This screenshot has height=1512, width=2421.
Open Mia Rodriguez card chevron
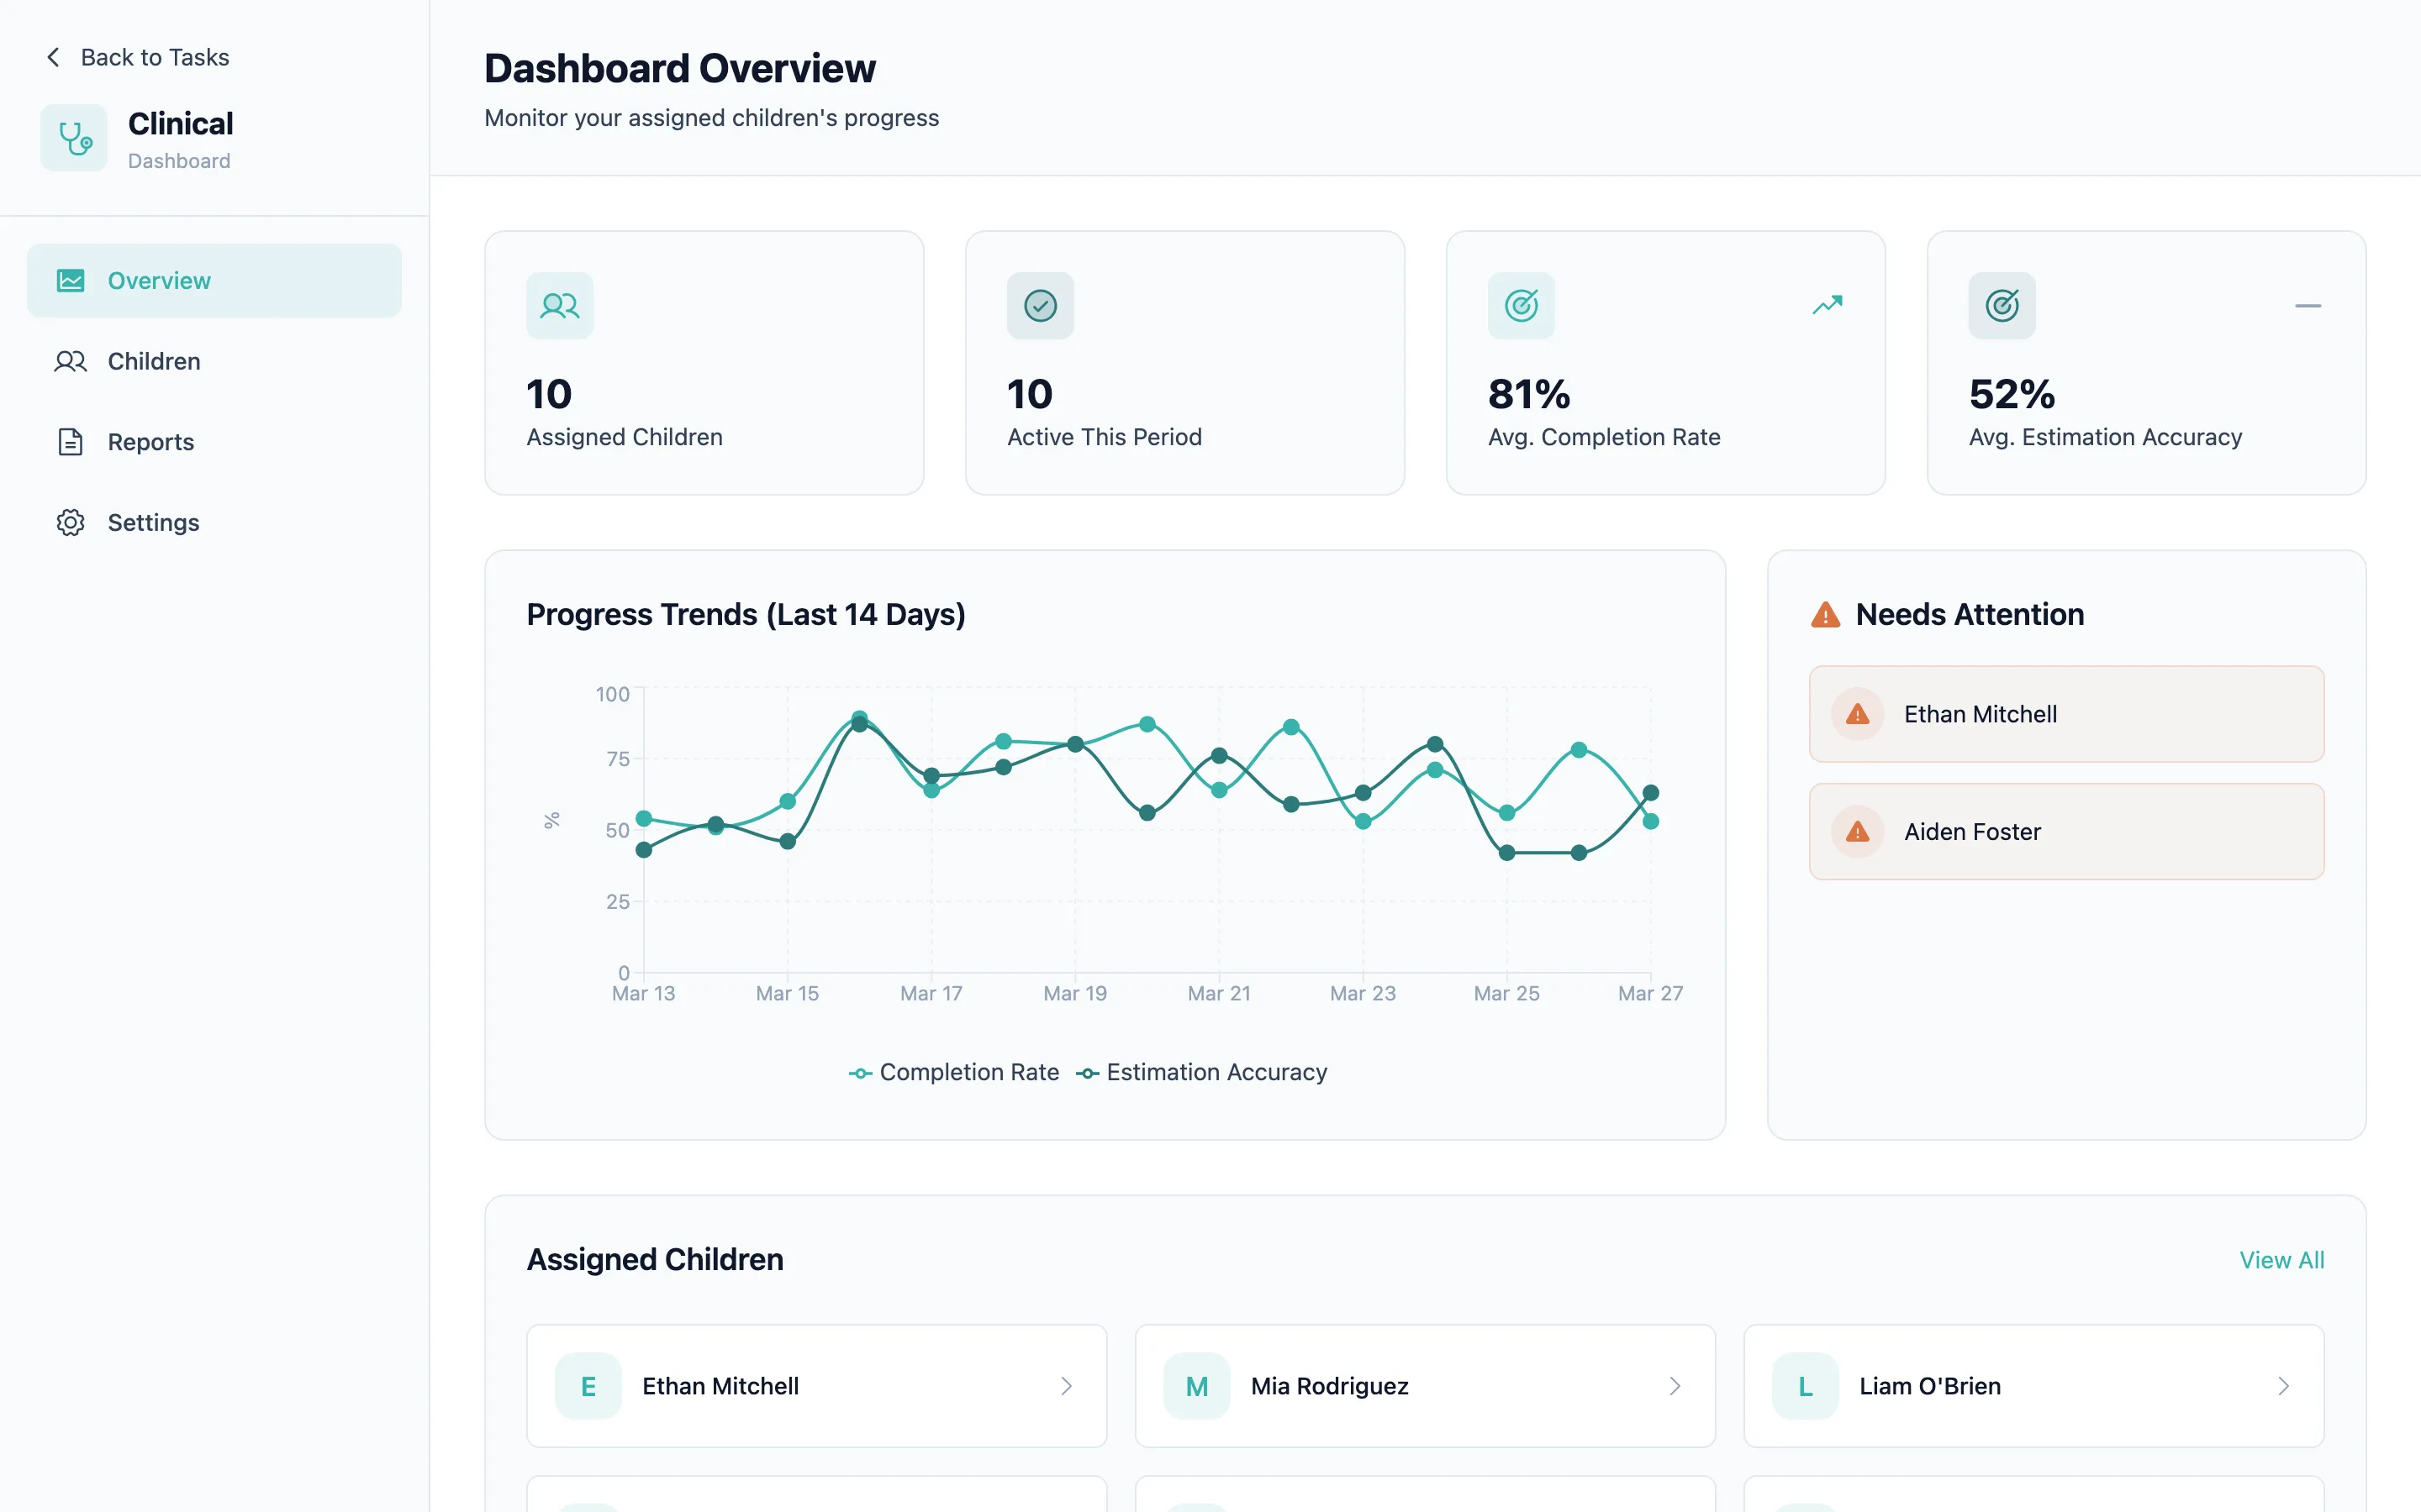(1675, 1386)
